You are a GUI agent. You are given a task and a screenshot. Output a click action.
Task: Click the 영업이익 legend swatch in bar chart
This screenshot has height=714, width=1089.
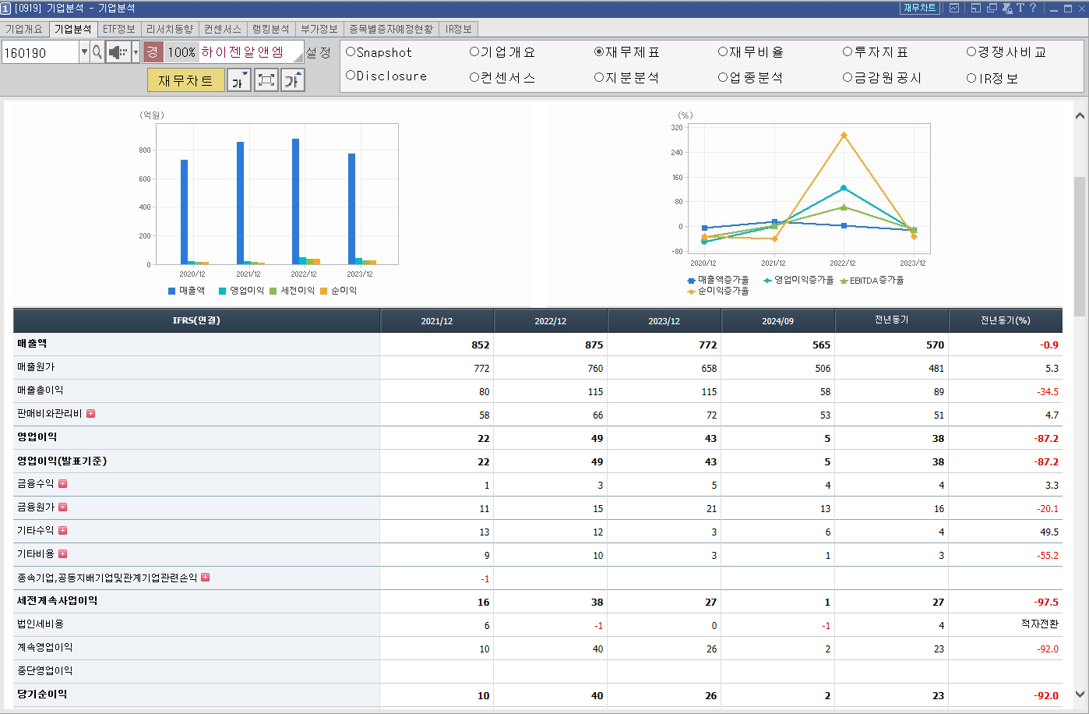coord(223,291)
